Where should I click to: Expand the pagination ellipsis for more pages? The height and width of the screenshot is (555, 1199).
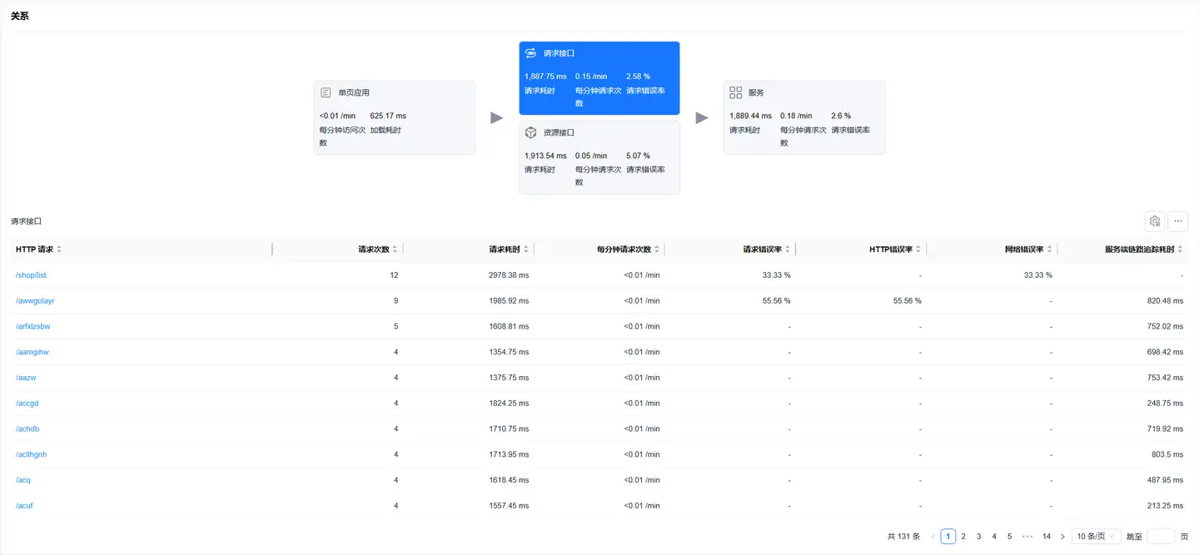1027,537
